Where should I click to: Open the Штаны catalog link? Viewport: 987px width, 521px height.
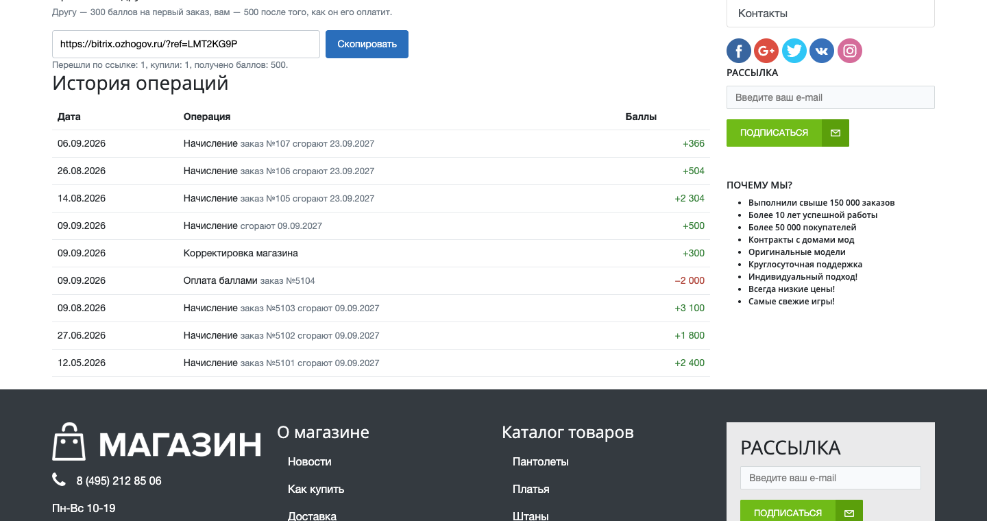click(531, 516)
